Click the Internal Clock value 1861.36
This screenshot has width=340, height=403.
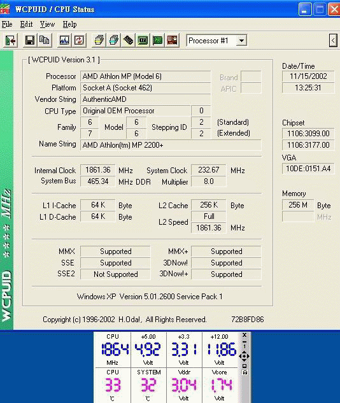98,170
